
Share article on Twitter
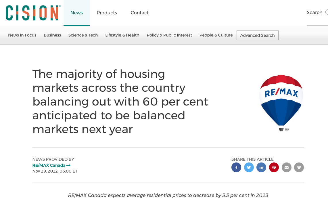249,167
